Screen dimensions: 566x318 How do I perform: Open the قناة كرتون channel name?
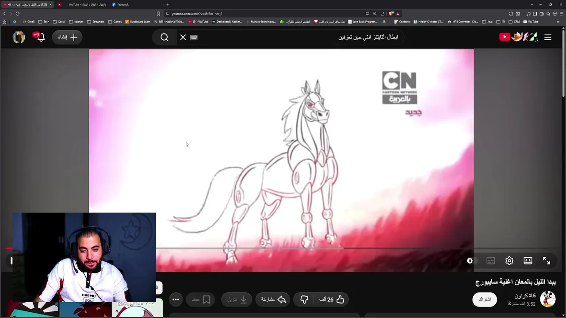click(525, 296)
